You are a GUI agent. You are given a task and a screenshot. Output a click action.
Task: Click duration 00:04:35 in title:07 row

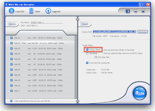click(42, 70)
